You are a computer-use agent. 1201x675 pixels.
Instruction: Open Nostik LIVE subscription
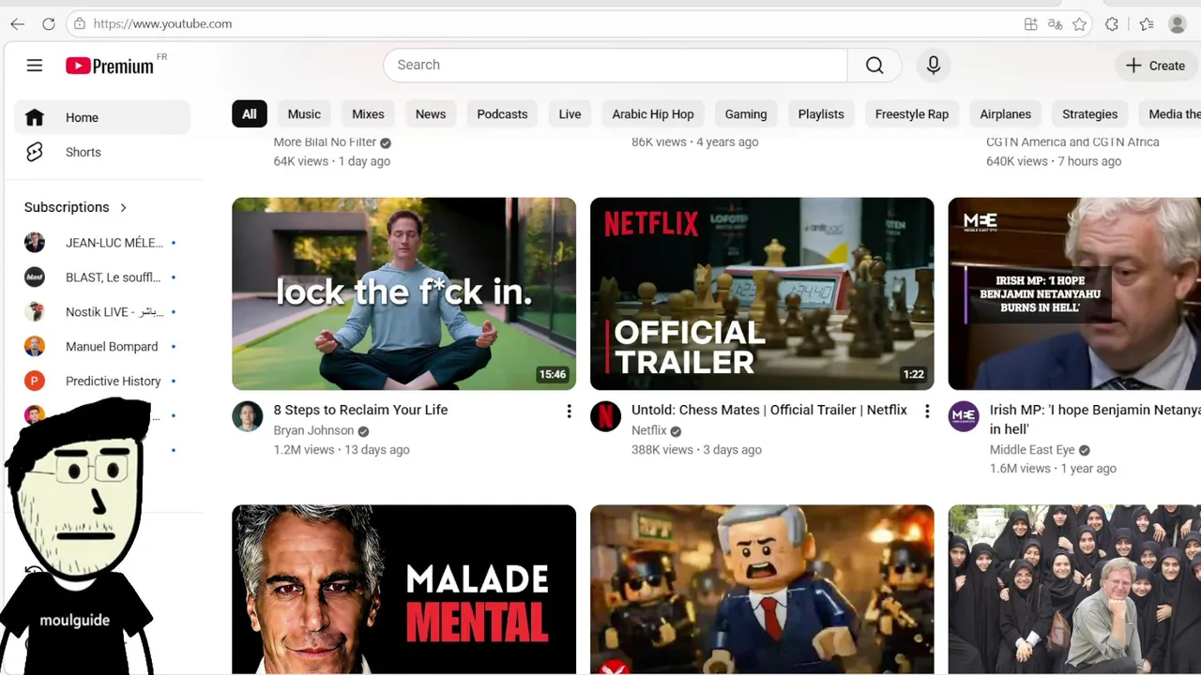coord(102,312)
